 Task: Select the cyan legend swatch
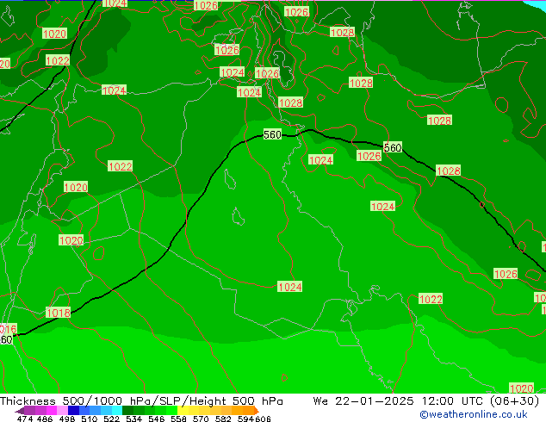pos(117,411)
